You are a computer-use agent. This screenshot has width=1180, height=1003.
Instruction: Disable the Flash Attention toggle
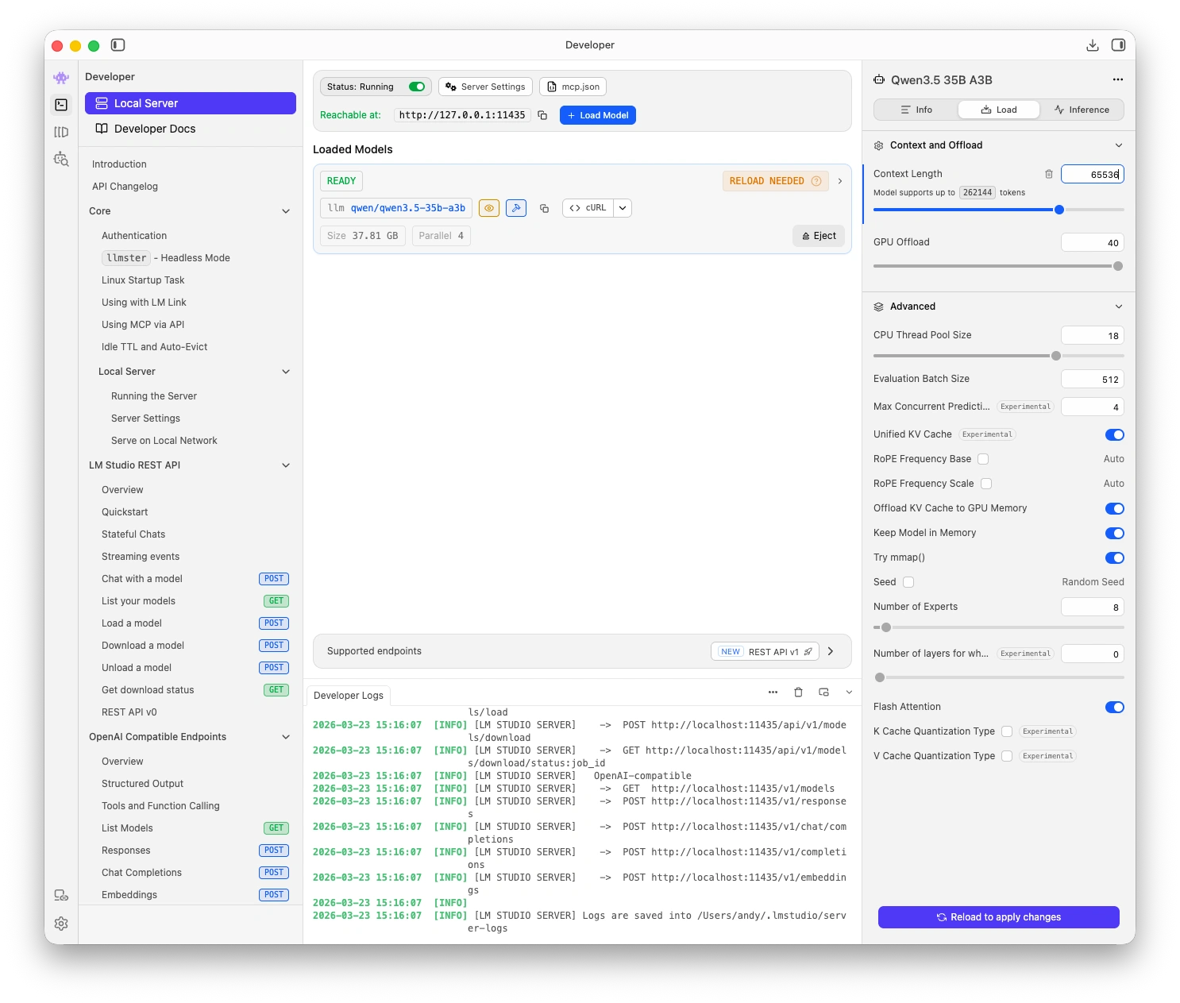(1114, 707)
